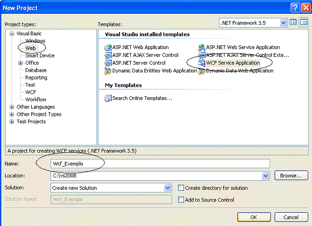
Task: Click Browse to choose a location
Action: (291, 176)
